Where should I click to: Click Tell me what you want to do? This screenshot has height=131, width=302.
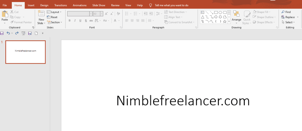(x=171, y=5)
